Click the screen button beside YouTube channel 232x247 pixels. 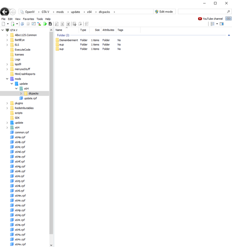(228, 18)
